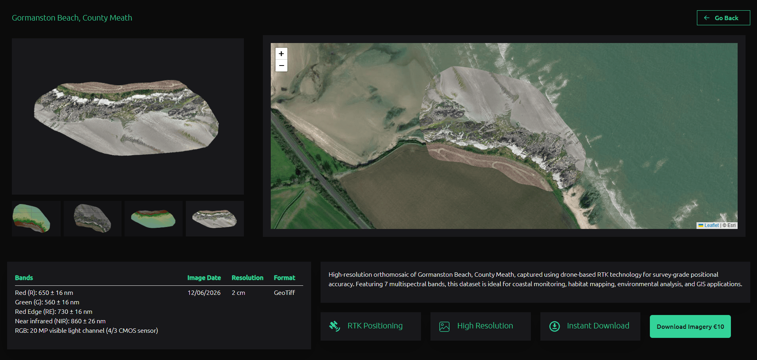Viewport: 757px width, 360px height.
Task: Select the third teal-colored model thumbnail
Action: click(x=153, y=219)
